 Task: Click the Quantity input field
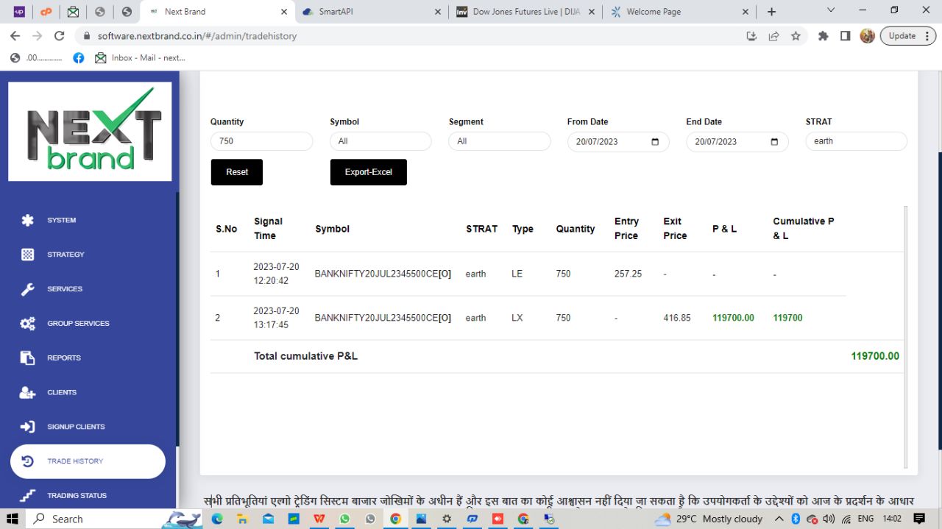click(x=261, y=141)
